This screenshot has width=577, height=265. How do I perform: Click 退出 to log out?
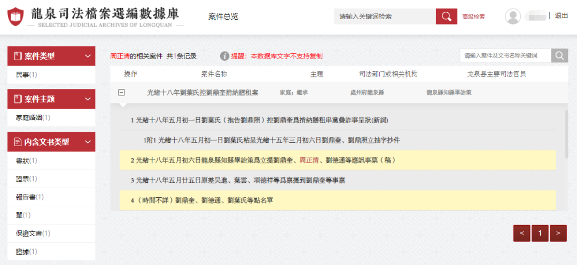[561, 16]
